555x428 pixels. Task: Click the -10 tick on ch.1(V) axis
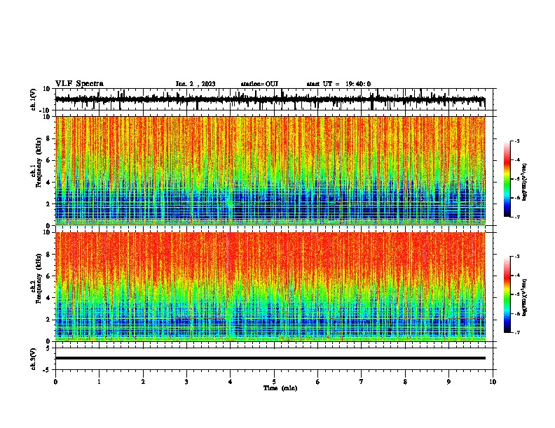pos(46,110)
